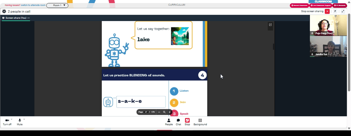The height and width of the screenshot is (136, 351).
Task: Click the word lake in speech bubble
Action: 144,40
